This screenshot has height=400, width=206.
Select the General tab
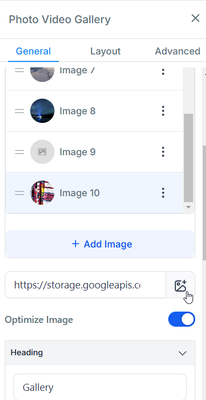(x=33, y=51)
